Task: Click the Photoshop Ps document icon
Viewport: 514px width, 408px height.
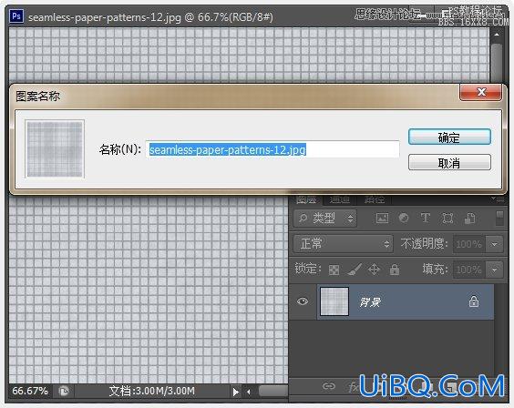Action: (16, 15)
